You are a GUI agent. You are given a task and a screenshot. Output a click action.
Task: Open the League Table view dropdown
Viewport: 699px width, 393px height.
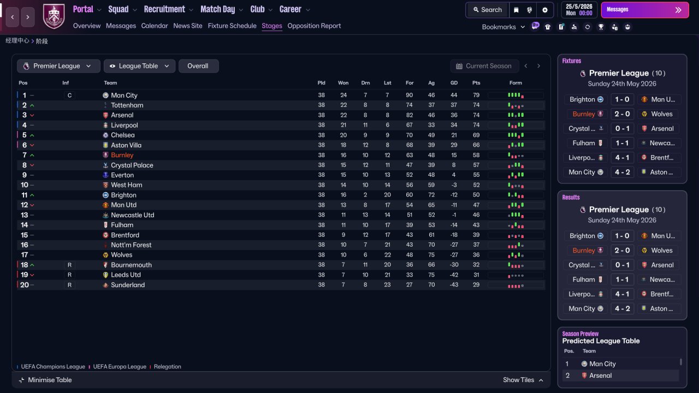pyautogui.click(x=139, y=66)
